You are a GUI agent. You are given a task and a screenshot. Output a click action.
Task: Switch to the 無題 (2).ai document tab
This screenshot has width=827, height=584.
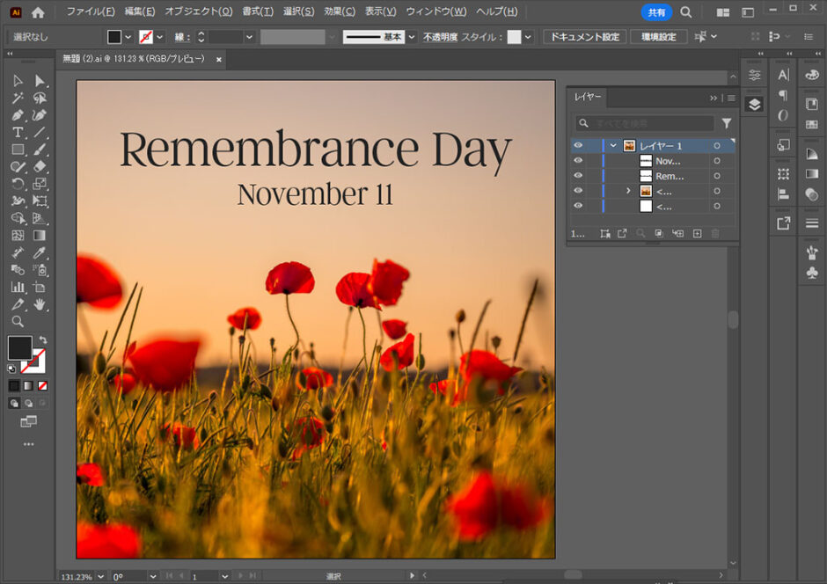tap(132, 59)
